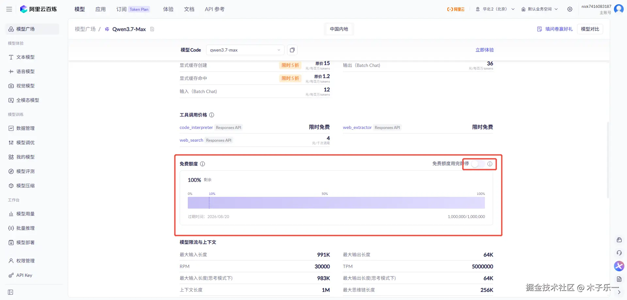The width and height of the screenshot is (627, 300).
Task: Select the 模型 top navigation tab
Action: pos(80,9)
